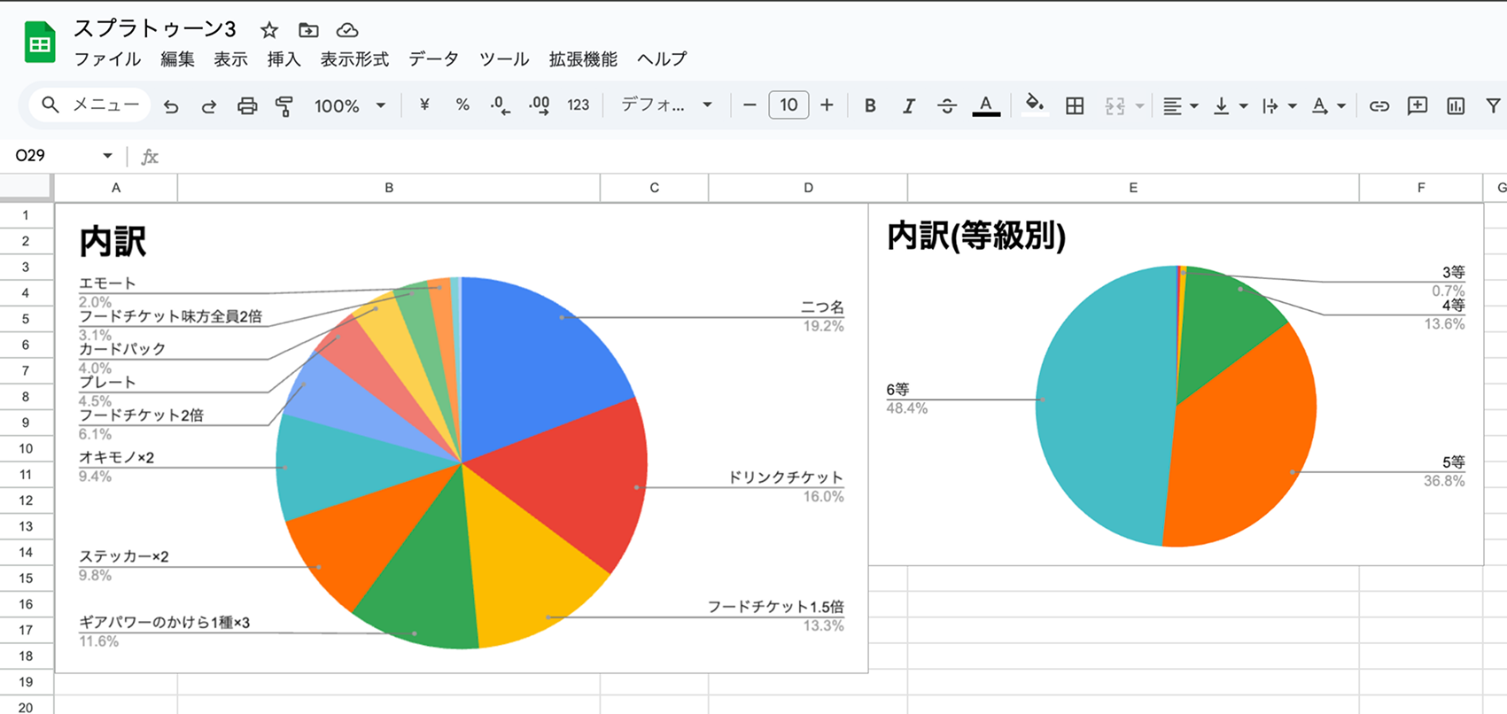Click the select all corner box
This screenshot has width=1507, height=714.
(x=26, y=187)
